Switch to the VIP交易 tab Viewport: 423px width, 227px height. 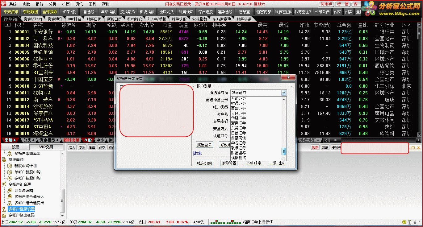pyautogui.click(x=46, y=147)
